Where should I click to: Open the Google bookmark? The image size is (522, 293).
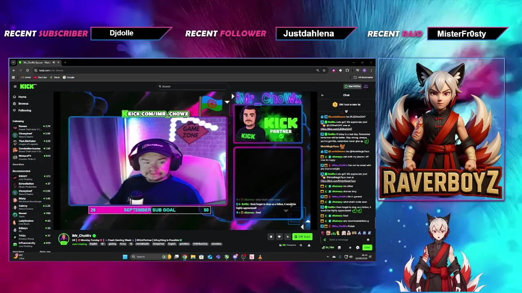69,77
